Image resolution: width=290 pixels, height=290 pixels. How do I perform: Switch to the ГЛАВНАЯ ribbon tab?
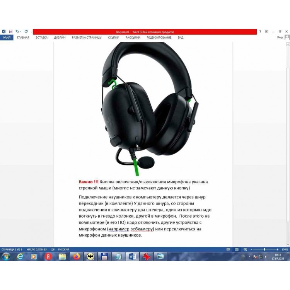coord(23,38)
